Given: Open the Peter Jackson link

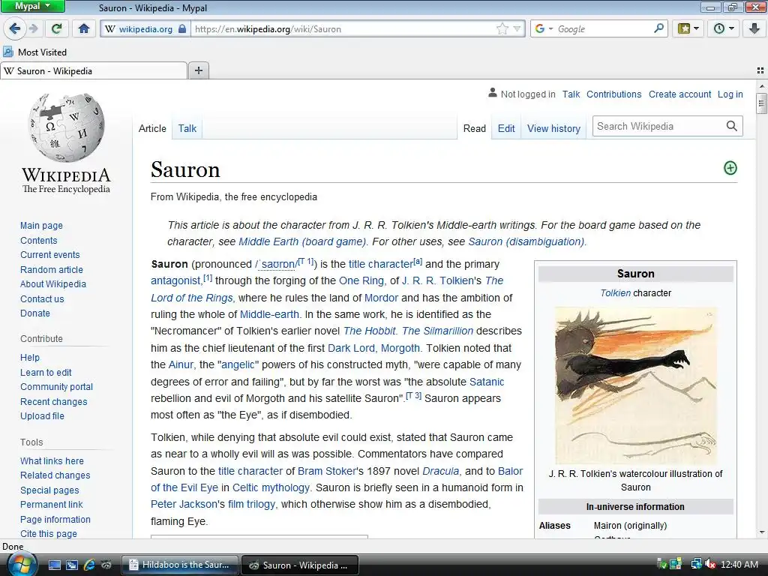Looking at the screenshot, I should 184,504.
